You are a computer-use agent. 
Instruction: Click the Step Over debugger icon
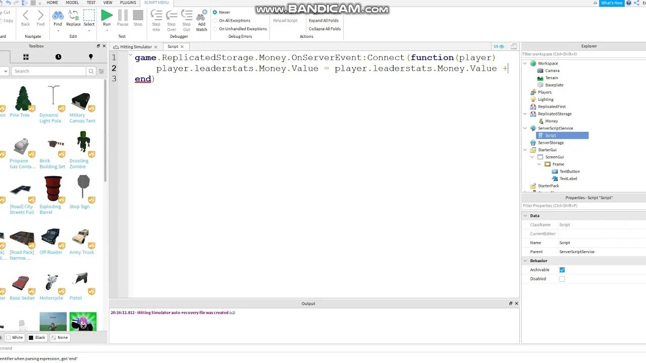tap(172, 15)
